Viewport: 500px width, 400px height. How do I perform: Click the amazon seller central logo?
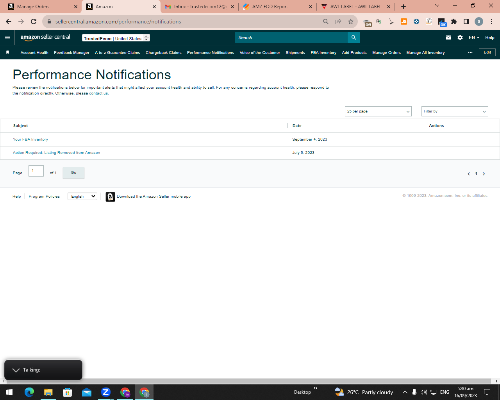point(45,37)
